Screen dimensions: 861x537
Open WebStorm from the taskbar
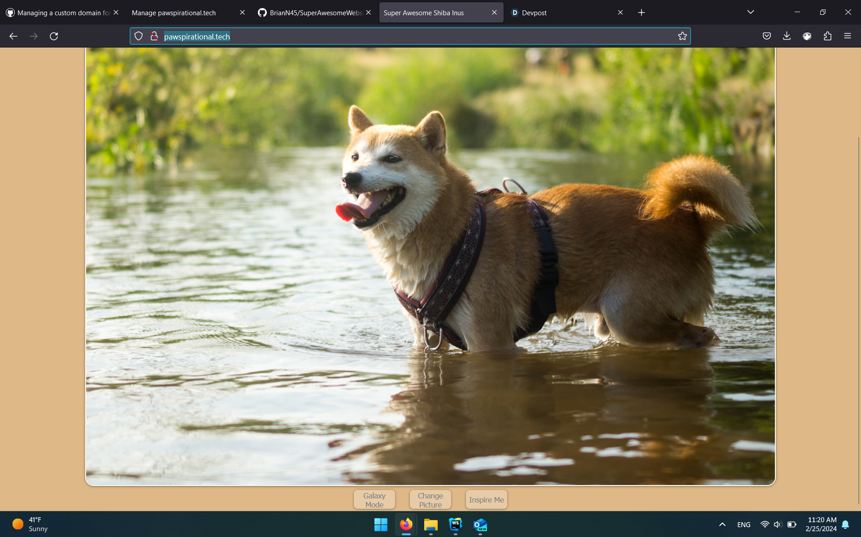[x=455, y=524]
